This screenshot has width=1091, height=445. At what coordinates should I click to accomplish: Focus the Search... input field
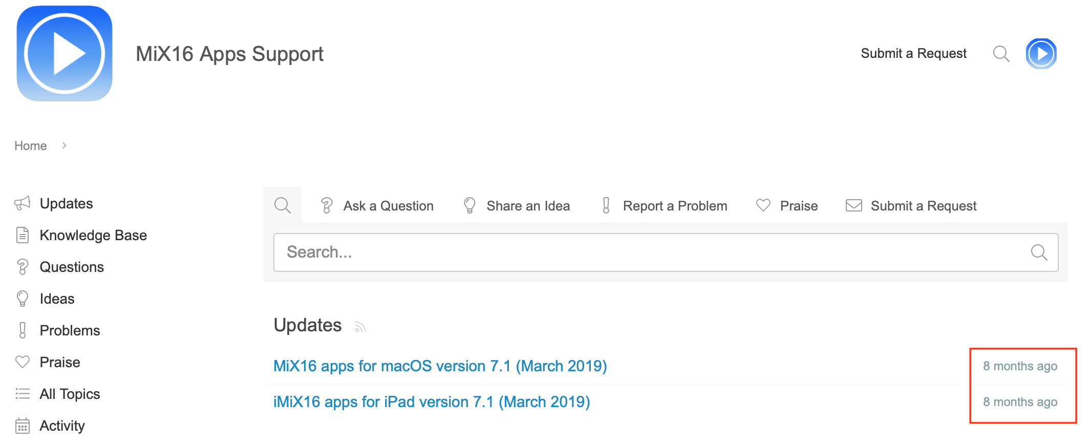point(650,252)
